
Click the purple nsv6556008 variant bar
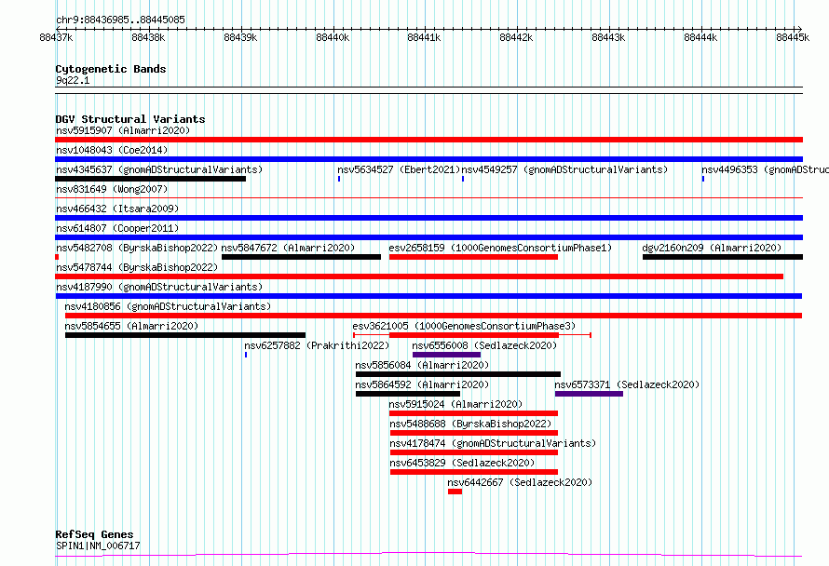[x=447, y=355]
